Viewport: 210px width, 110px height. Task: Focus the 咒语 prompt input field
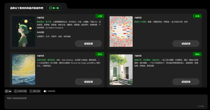tap(106, 102)
